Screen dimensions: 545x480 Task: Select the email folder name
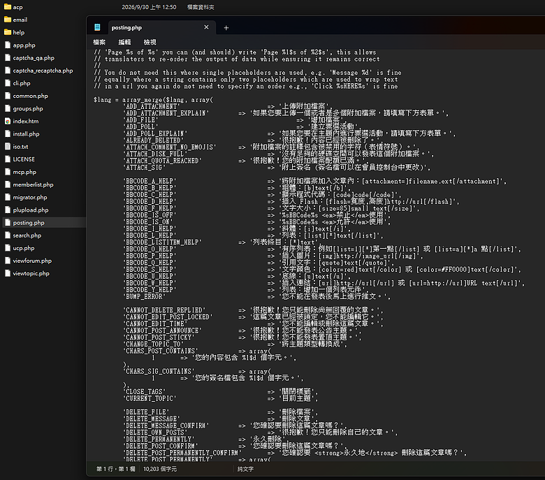[x=20, y=20]
